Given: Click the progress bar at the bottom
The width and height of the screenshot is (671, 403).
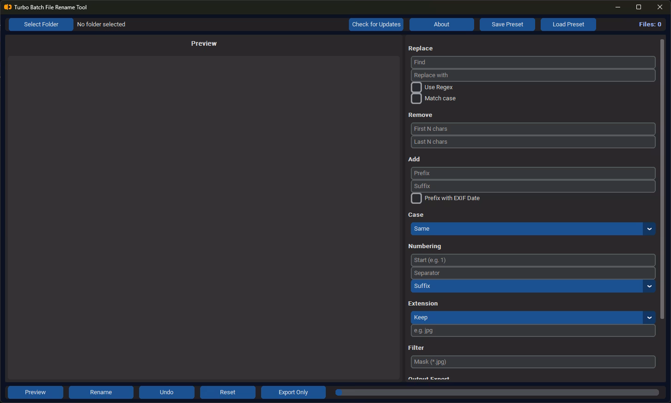Looking at the screenshot, I should point(497,392).
